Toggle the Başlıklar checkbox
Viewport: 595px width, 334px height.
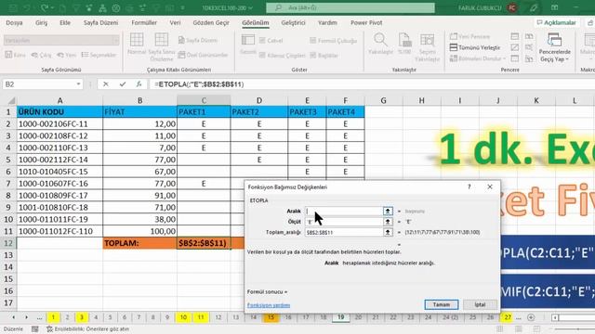(312, 56)
